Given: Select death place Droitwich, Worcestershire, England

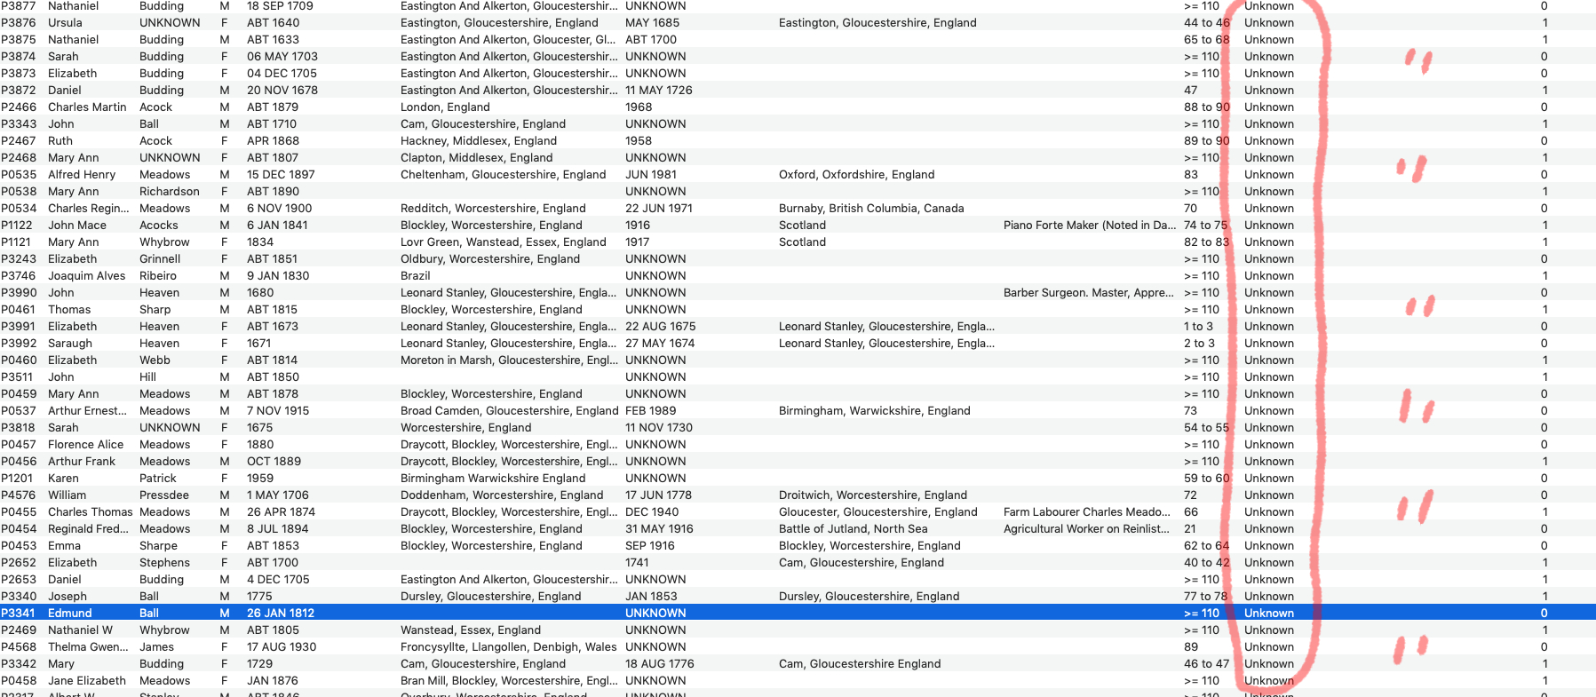Looking at the screenshot, I should [873, 495].
